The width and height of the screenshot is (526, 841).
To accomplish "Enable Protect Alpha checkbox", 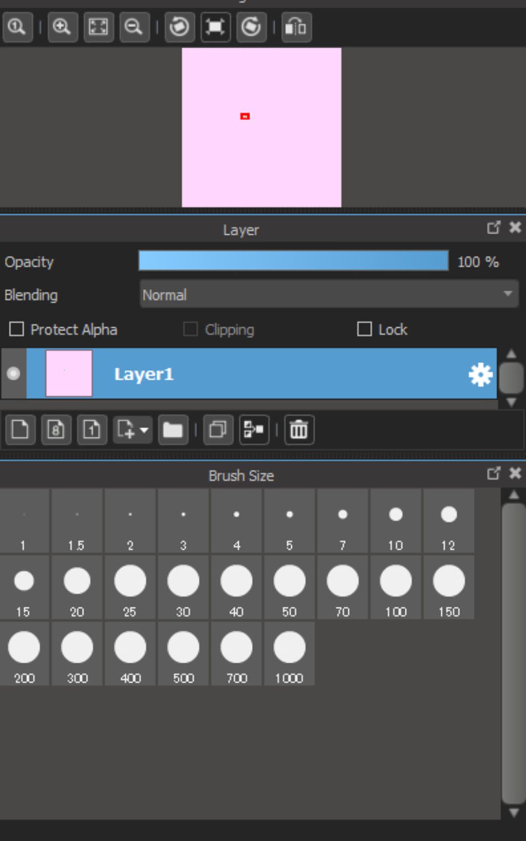I will 17,329.
